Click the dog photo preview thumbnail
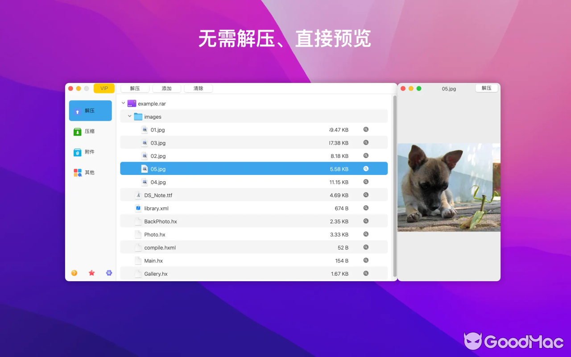Image resolution: width=571 pixels, height=357 pixels. [448, 187]
